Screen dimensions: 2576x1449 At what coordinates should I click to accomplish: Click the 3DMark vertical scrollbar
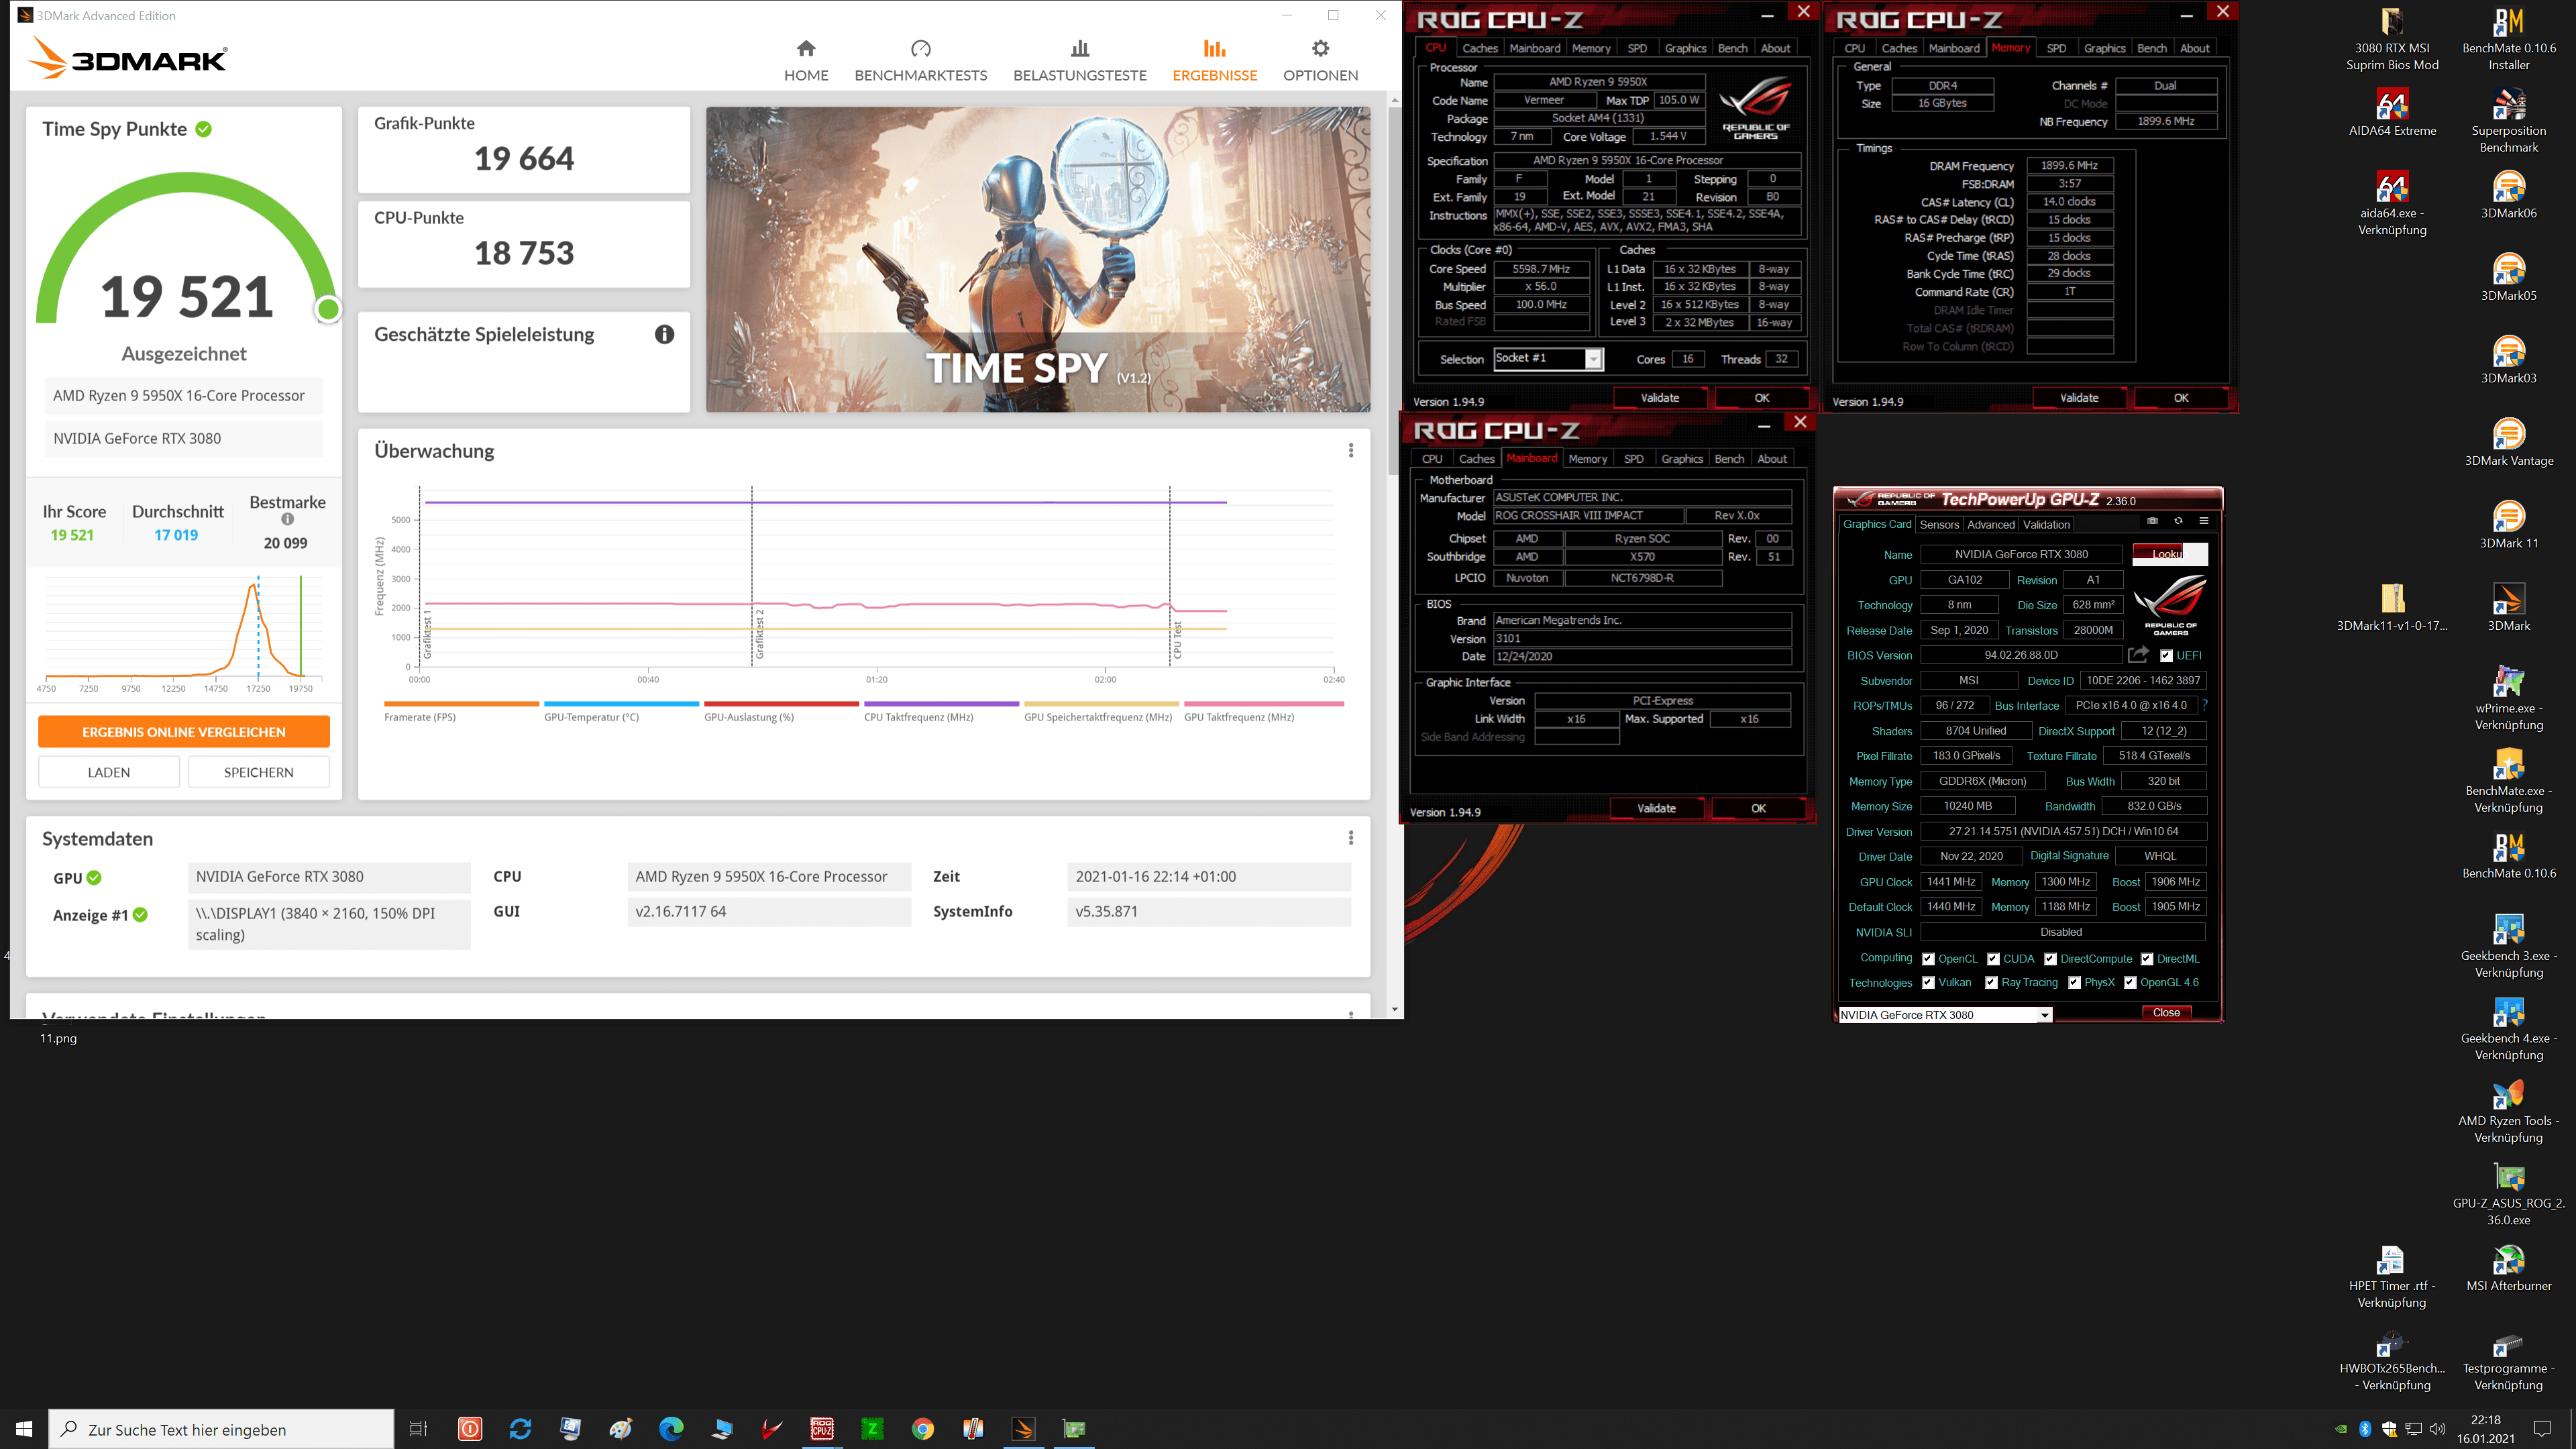(x=1394, y=290)
